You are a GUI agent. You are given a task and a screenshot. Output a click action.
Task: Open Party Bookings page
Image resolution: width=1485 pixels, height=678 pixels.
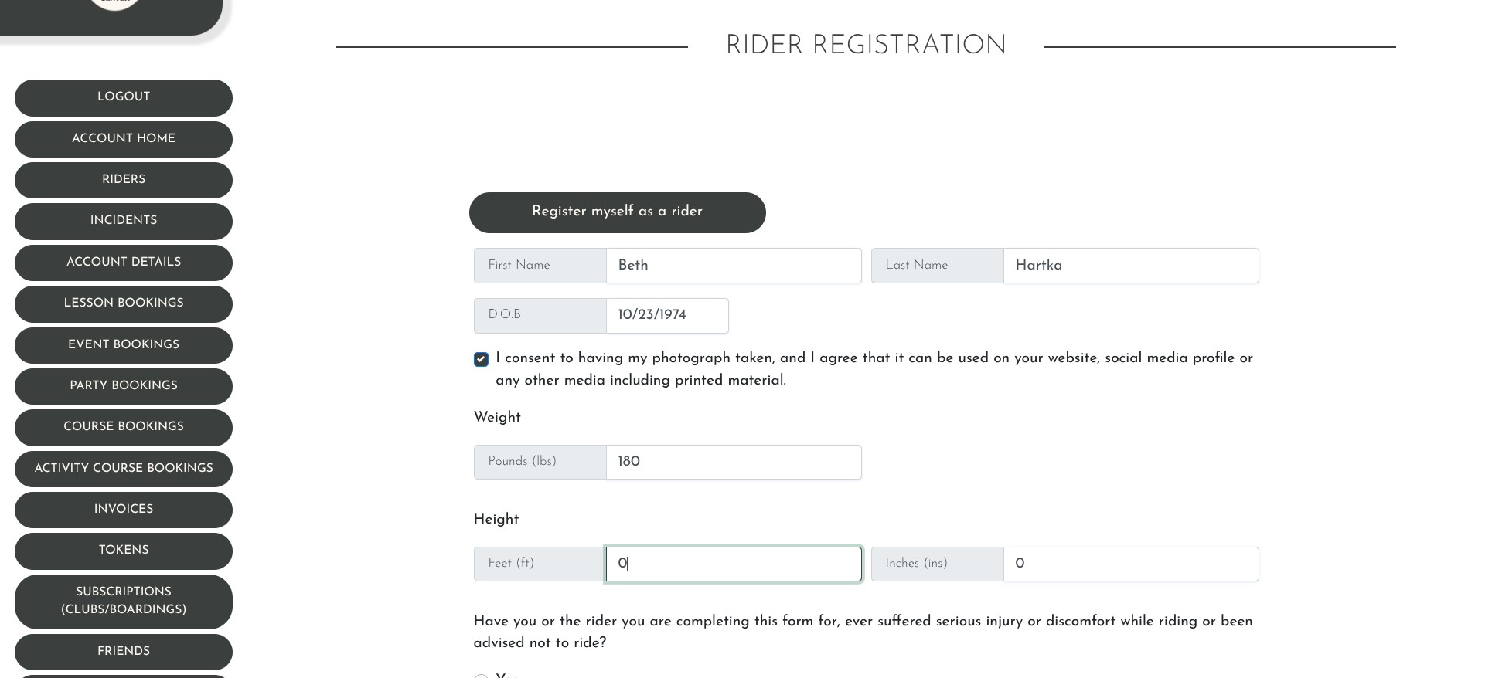pyautogui.click(x=124, y=386)
